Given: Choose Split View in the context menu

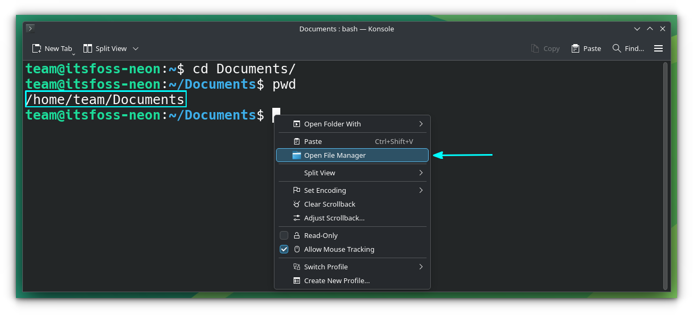Looking at the screenshot, I should [x=319, y=173].
